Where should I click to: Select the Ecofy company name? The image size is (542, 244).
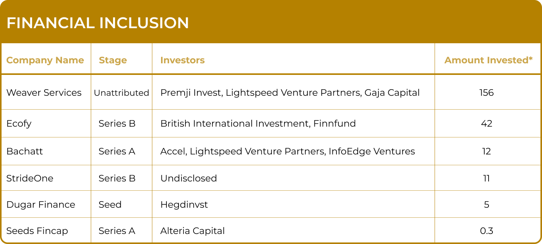tap(19, 124)
